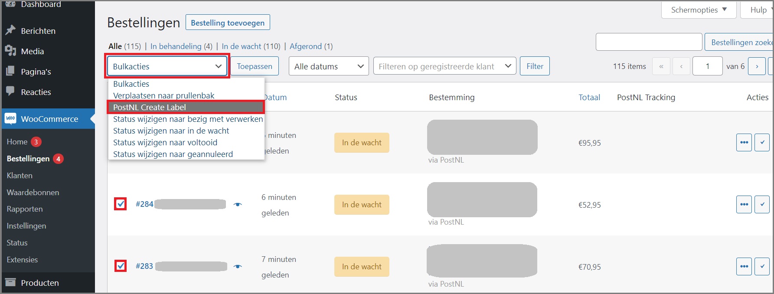Open three-dots actions for order #283
This screenshot has width=774, height=294.
pyautogui.click(x=744, y=267)
